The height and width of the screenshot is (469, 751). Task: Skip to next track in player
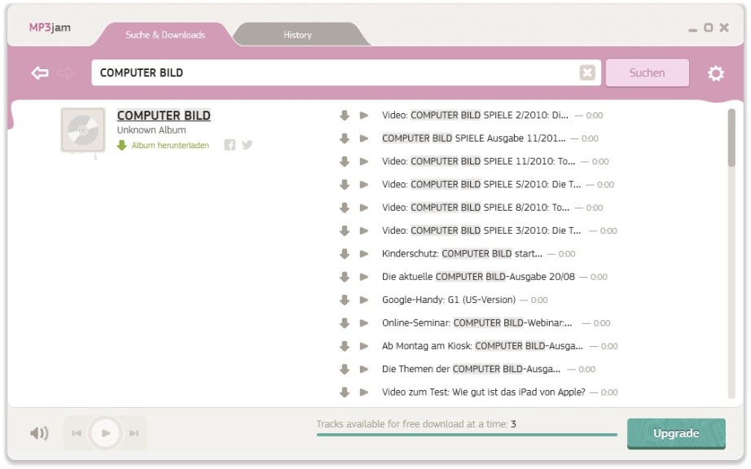[134, 433]
